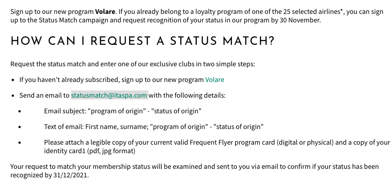This screenshot has height=189, width=392.
Task: Click the "If you haven't already subscribed" text
Action: coord(68,80)
